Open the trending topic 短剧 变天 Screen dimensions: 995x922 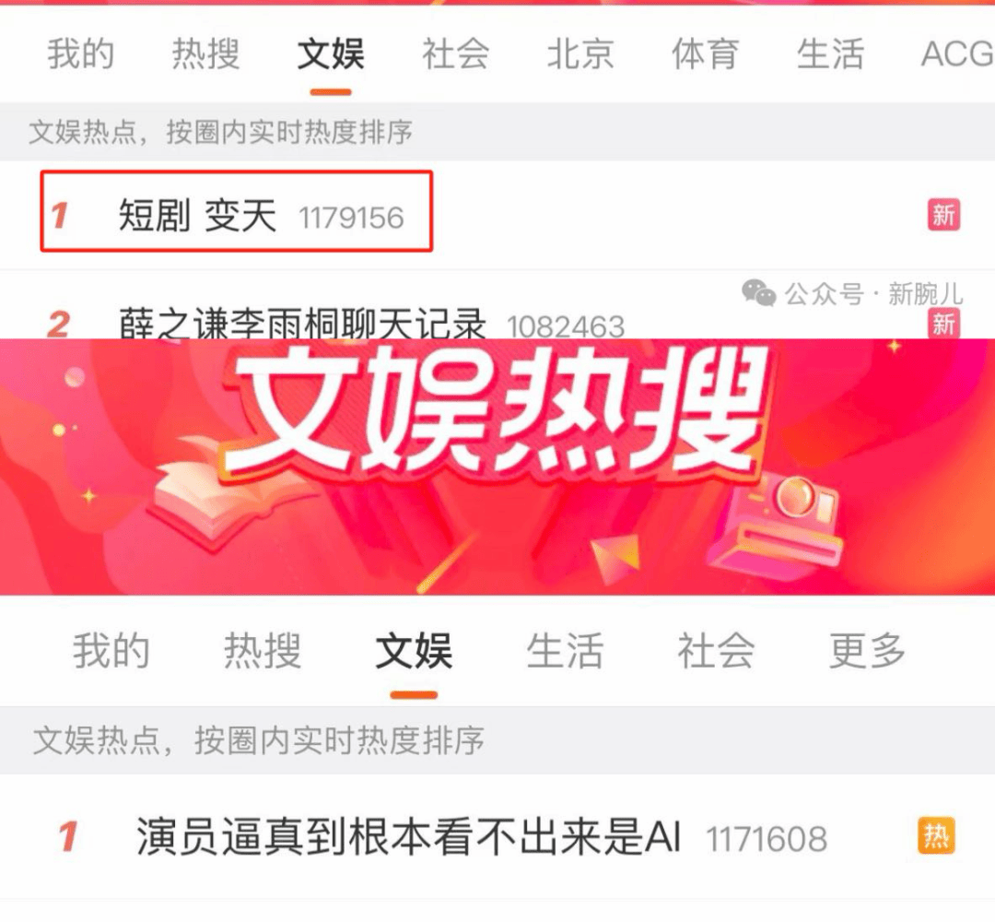(x=198, y=215)
